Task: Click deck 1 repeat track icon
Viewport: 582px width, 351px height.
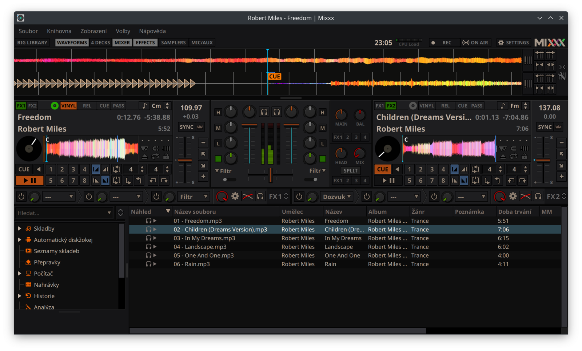Action: coord(155,157)
